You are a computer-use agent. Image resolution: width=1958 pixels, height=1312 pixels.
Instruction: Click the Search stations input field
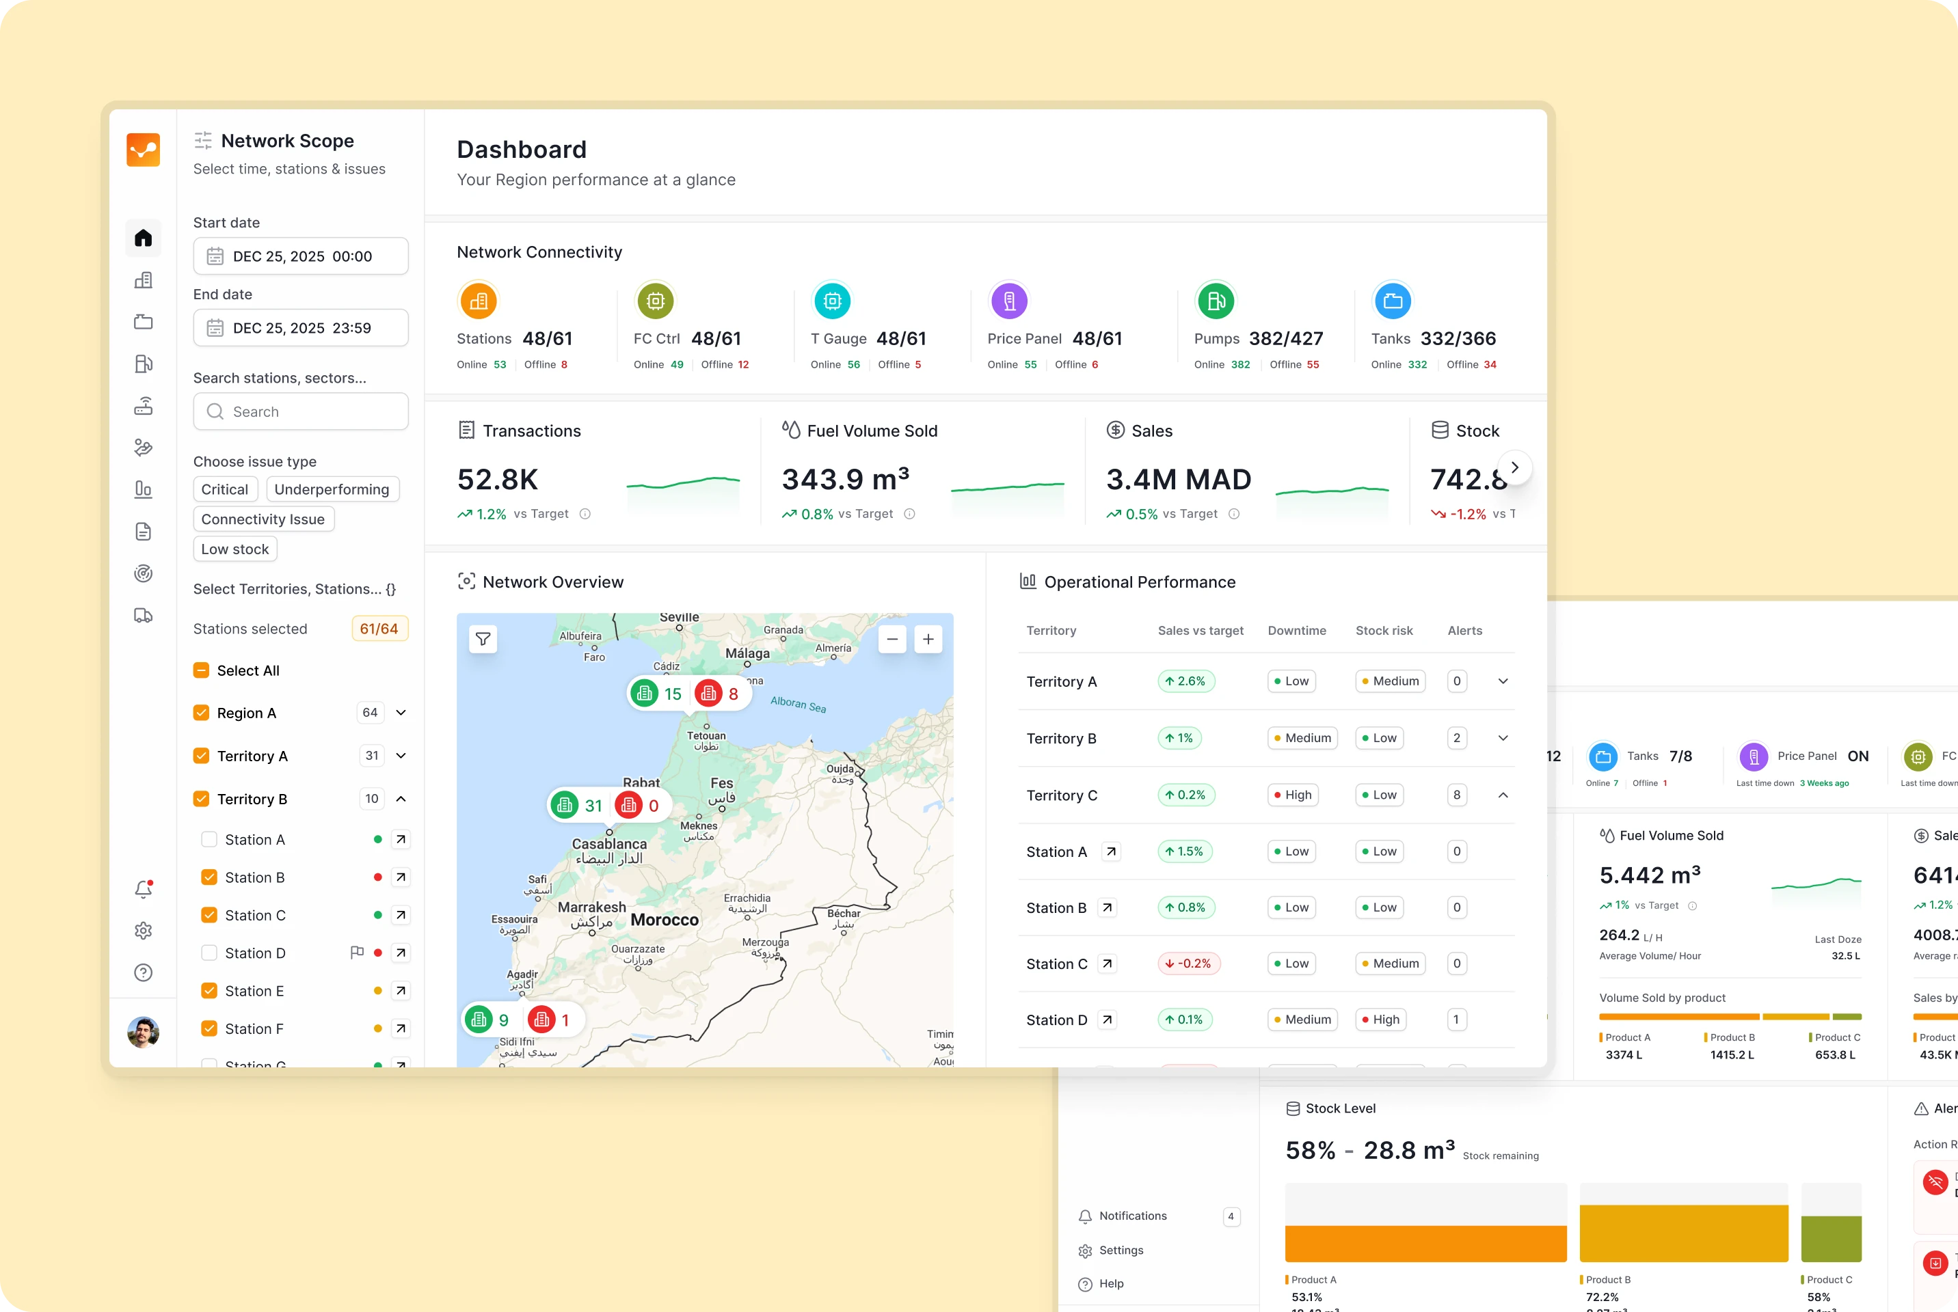[301, 411]
